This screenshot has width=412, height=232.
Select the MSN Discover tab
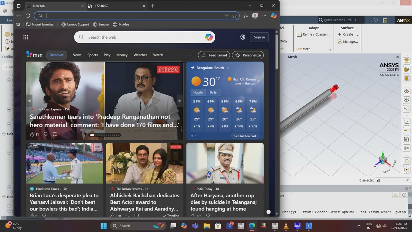coord(57,55)
